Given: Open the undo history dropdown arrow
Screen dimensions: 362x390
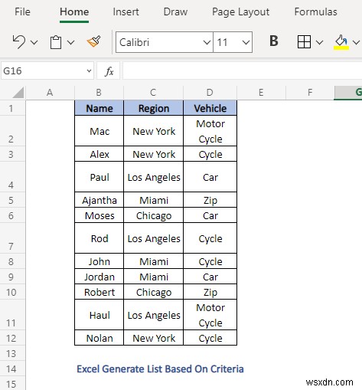Looking at the screenshot, I should (34, 42).
